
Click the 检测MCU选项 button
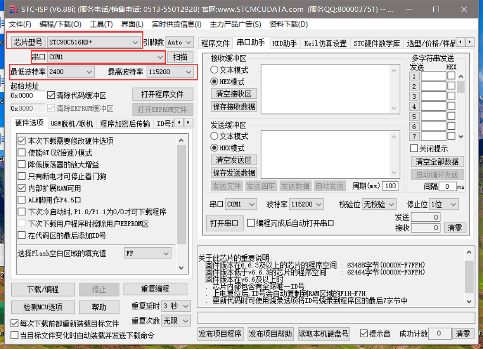[43, 307]
